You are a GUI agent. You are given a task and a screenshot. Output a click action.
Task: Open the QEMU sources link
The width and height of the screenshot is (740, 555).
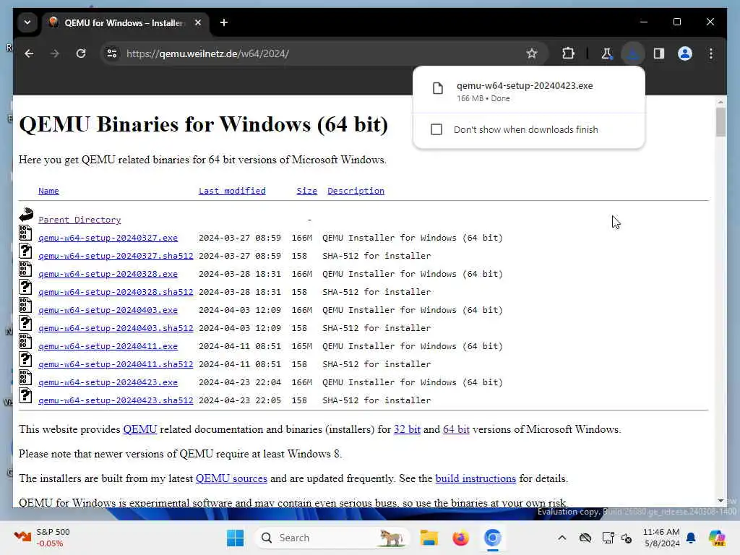point(231,478)
